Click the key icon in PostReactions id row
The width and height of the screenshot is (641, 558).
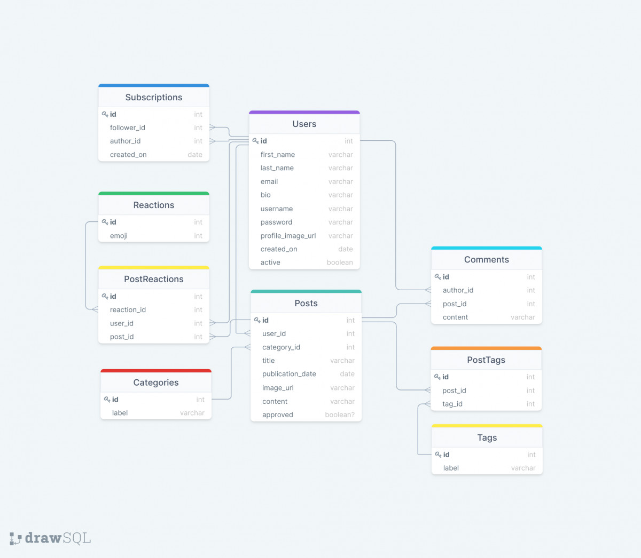coord(105,296)
